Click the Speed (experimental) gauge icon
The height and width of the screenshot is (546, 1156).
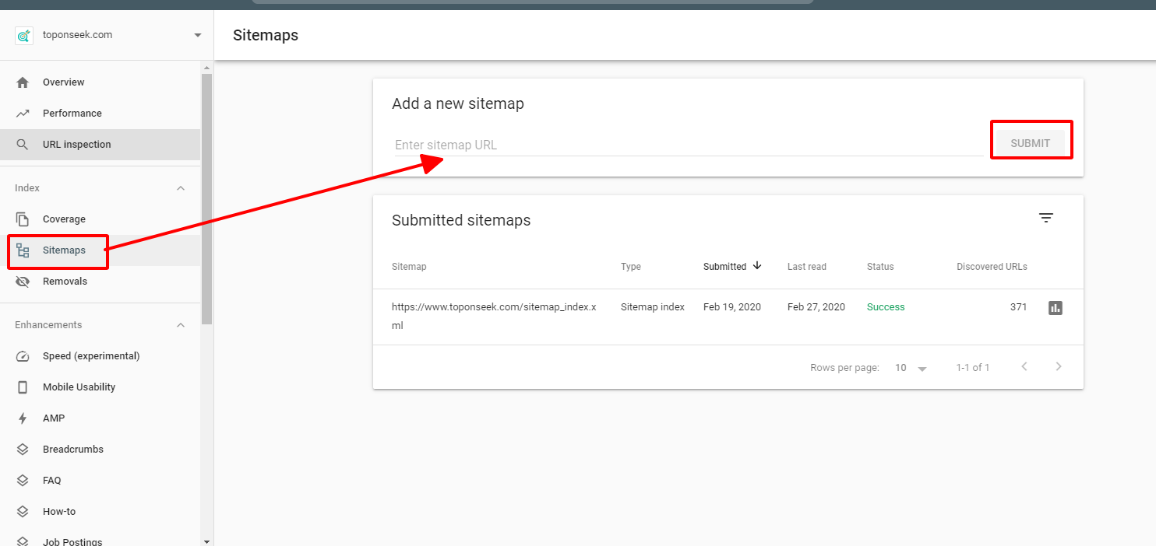coord(23,356)
